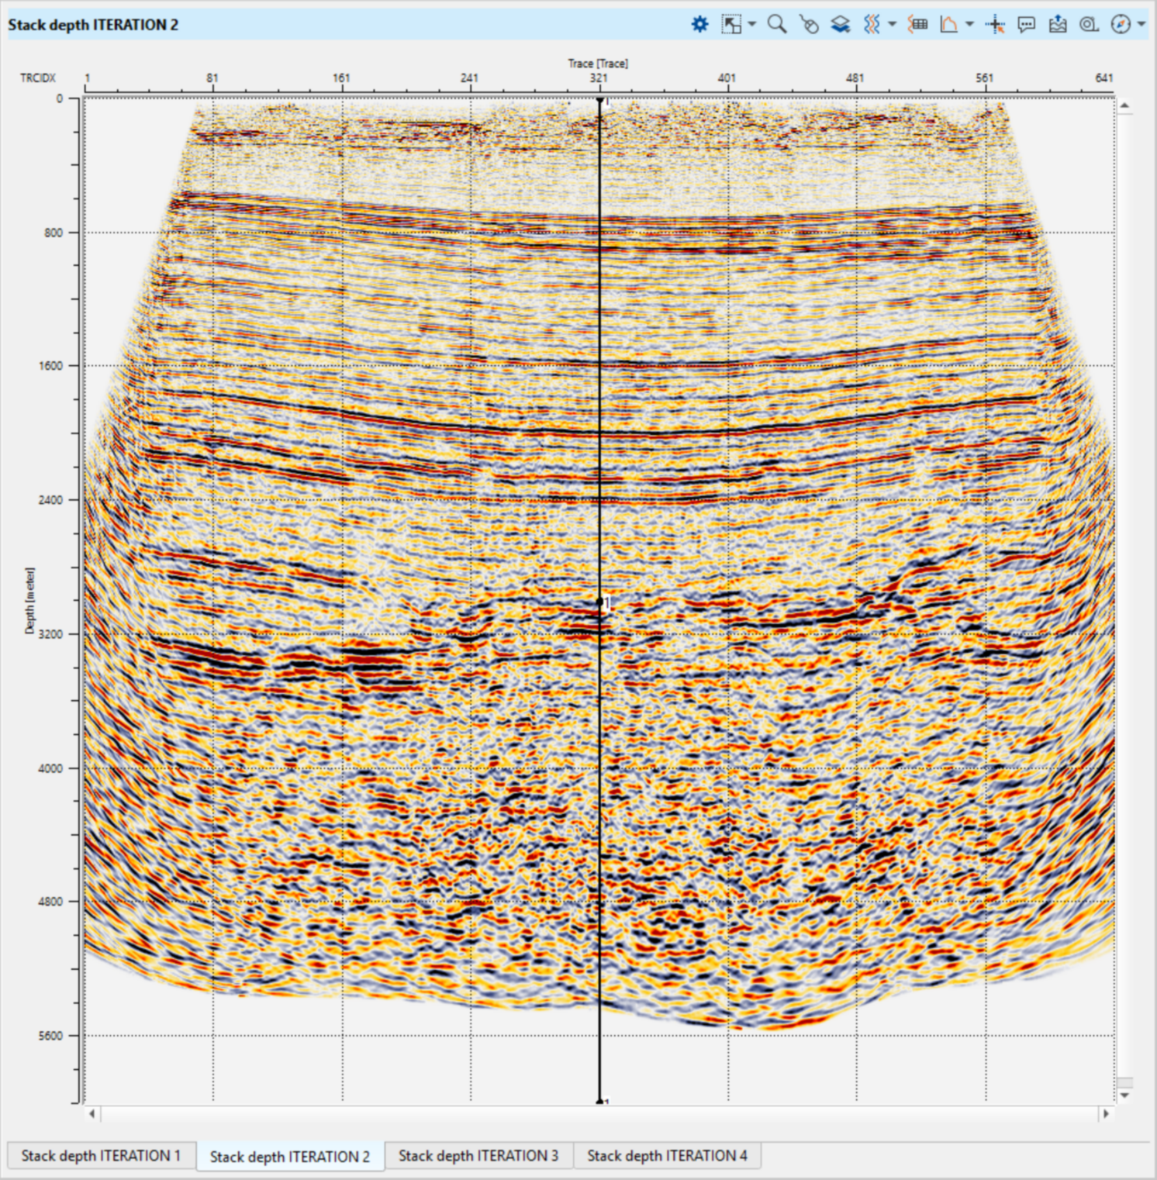Viewport: 1157px width, 1180px height.
Task: Expand the compass dropdown arrow
Action: point(1141,25)
